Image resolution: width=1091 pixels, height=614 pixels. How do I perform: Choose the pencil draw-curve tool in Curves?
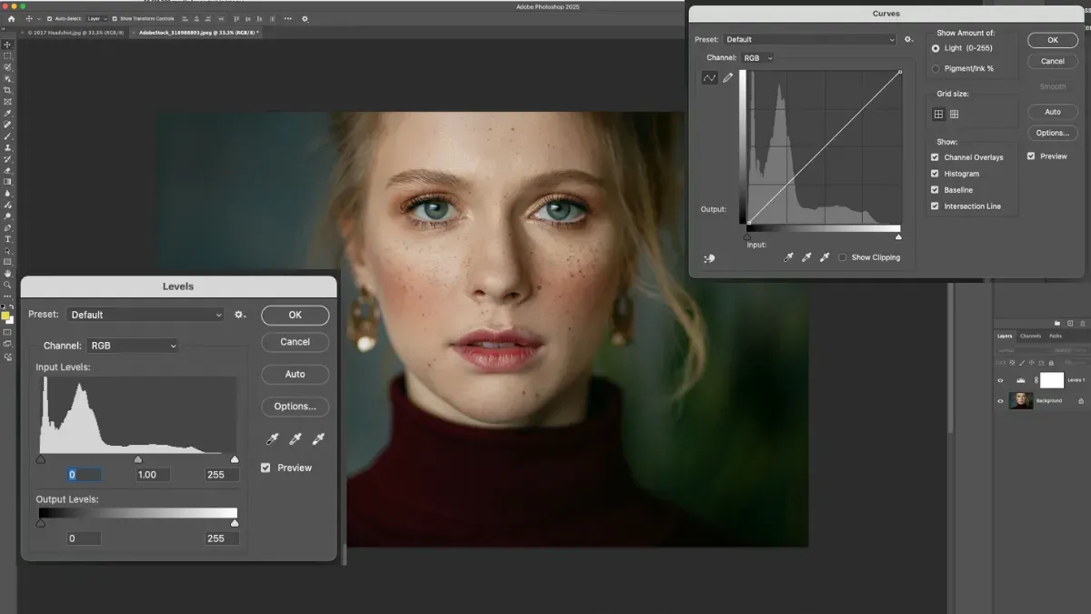coord(728,78)
